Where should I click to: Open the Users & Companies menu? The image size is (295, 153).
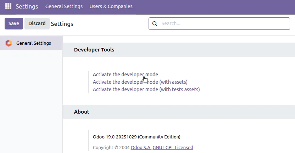point(111,6)
